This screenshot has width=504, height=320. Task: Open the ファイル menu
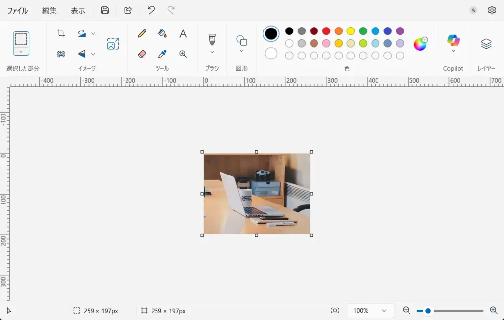[x=17, y=11]
